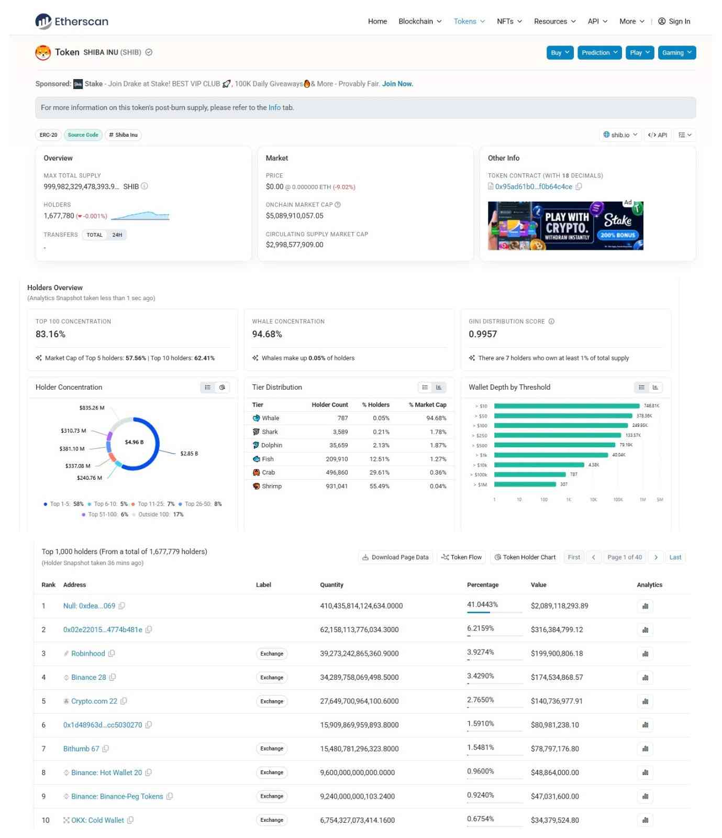Open the NFTs menu
The width and height of the screenshot is (722, 838).
tap(509, 21)
